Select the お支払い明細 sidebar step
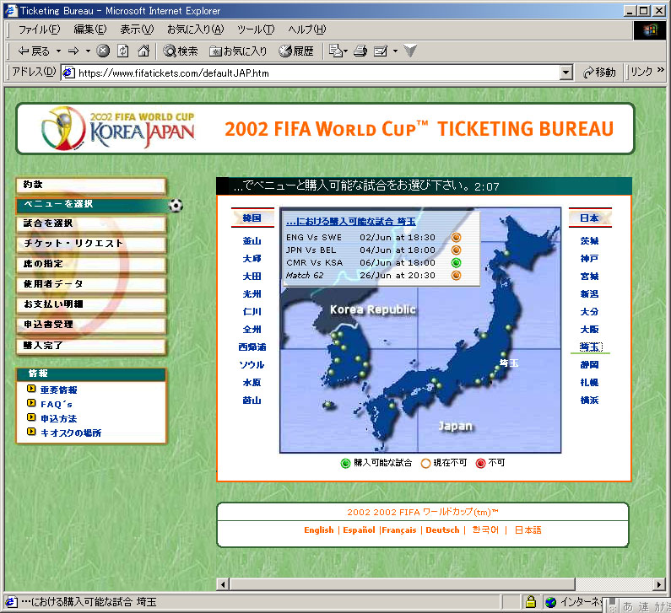The height and width of the screenshot is (613, 671). tap(91, 305)
